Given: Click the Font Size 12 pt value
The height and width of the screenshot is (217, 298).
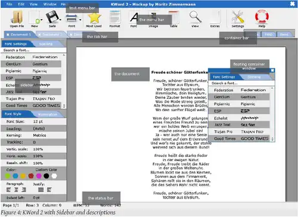Looking at the screenshot, I should tap(38, 121).
